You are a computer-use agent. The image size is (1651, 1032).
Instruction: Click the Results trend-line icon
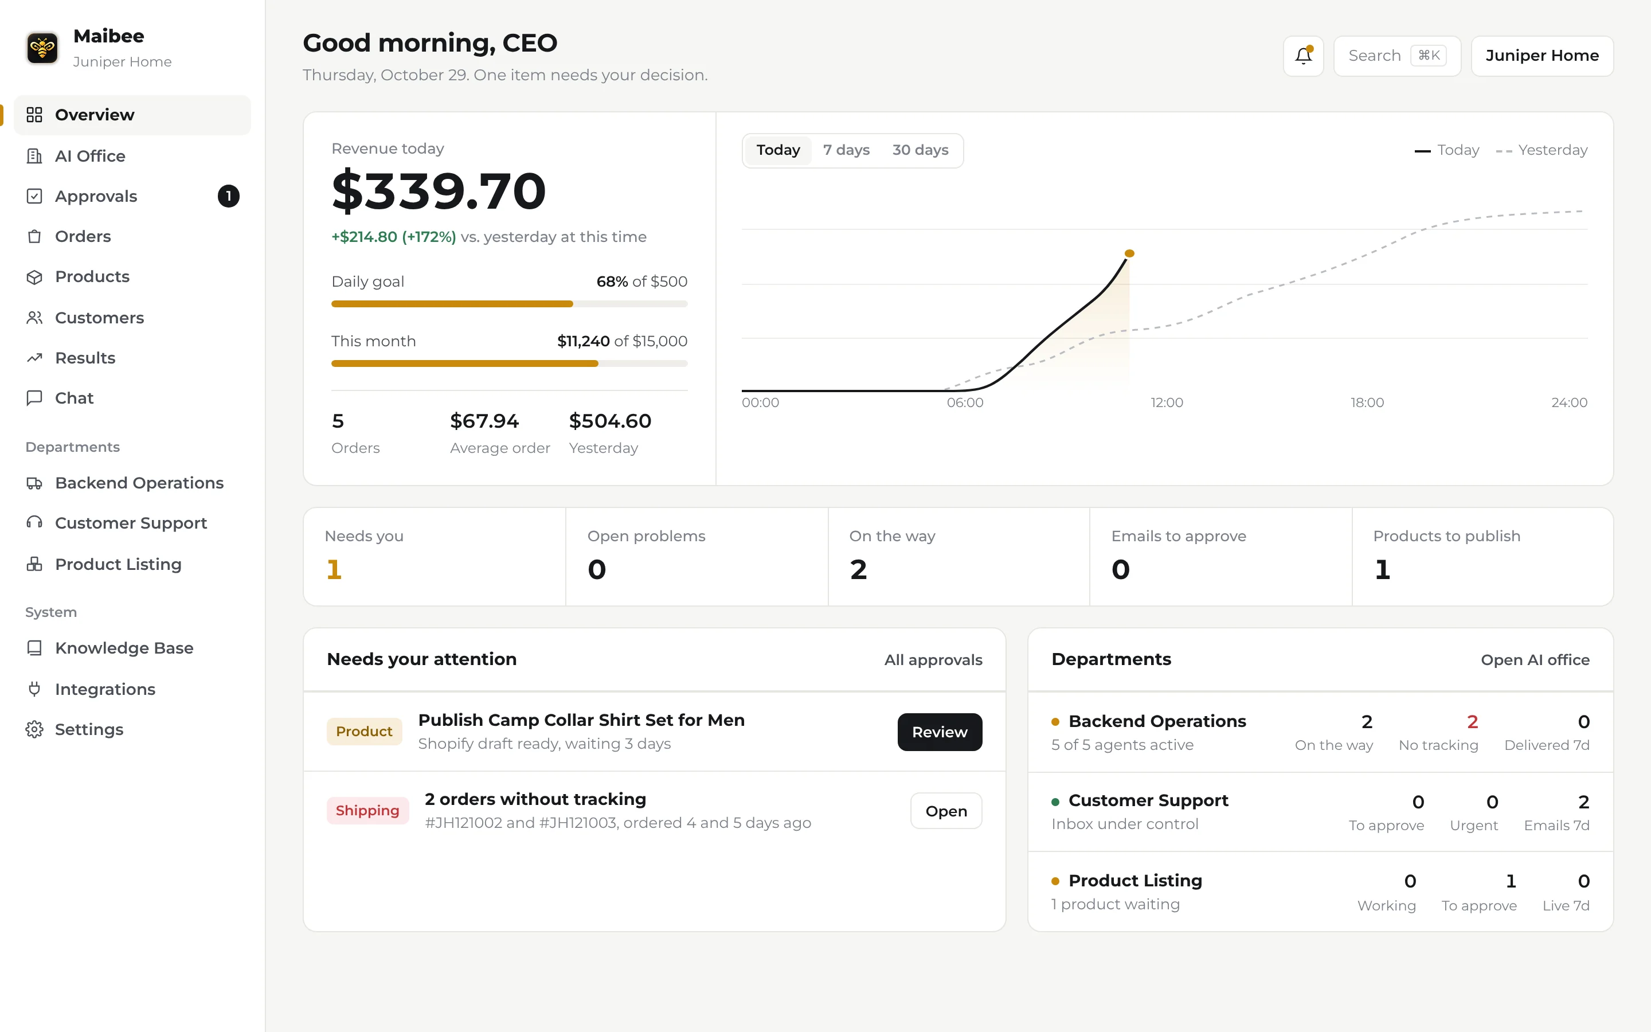(x=34, y=358)
